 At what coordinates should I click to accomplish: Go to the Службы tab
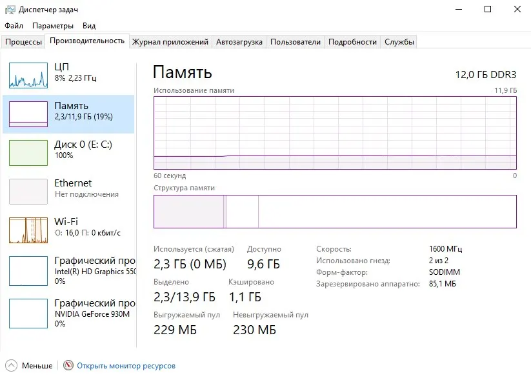coord(399,42)
